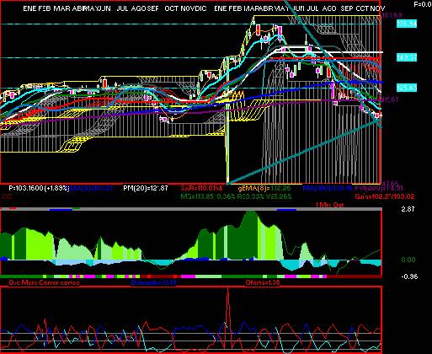This screenshot has width=432, height=354.
Task: Click the P=103.1600 (+1.89%) price readout
Action: [x=39, y=188]
